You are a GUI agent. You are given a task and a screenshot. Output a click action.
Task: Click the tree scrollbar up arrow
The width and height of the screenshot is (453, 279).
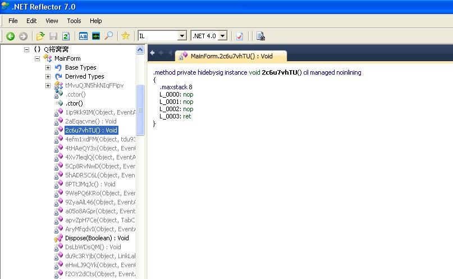click(140, 49)
